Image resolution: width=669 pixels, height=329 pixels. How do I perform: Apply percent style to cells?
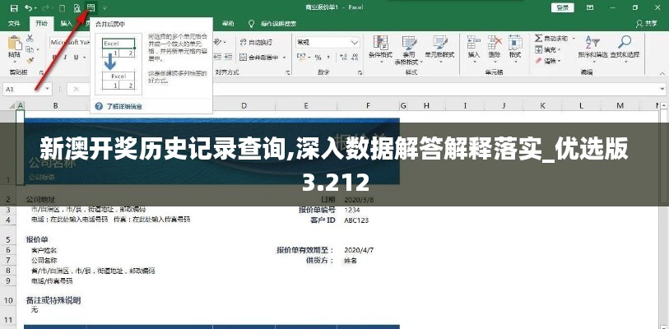pyautogui.click(x=318, y=58)
